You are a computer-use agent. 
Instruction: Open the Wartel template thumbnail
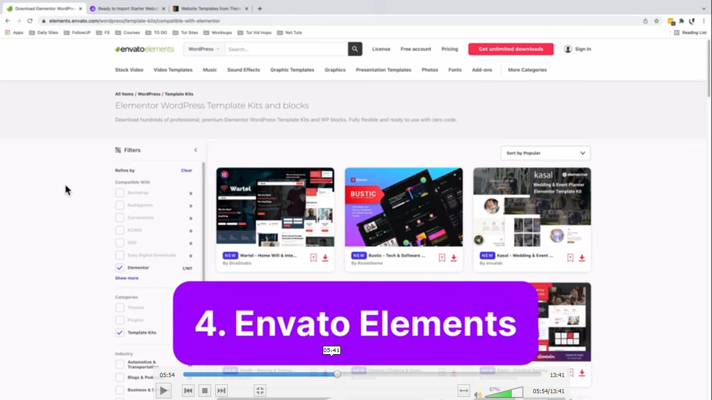tap(275, 207)
